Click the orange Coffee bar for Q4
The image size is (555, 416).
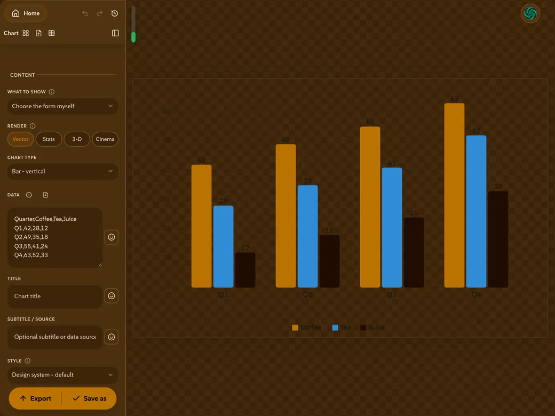[x=454, y=195]
